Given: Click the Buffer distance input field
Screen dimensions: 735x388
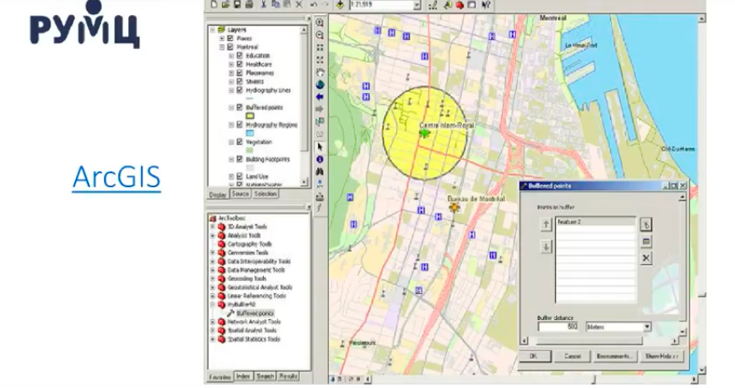Looking at the screenshot, I should click(x=559, y=327).
